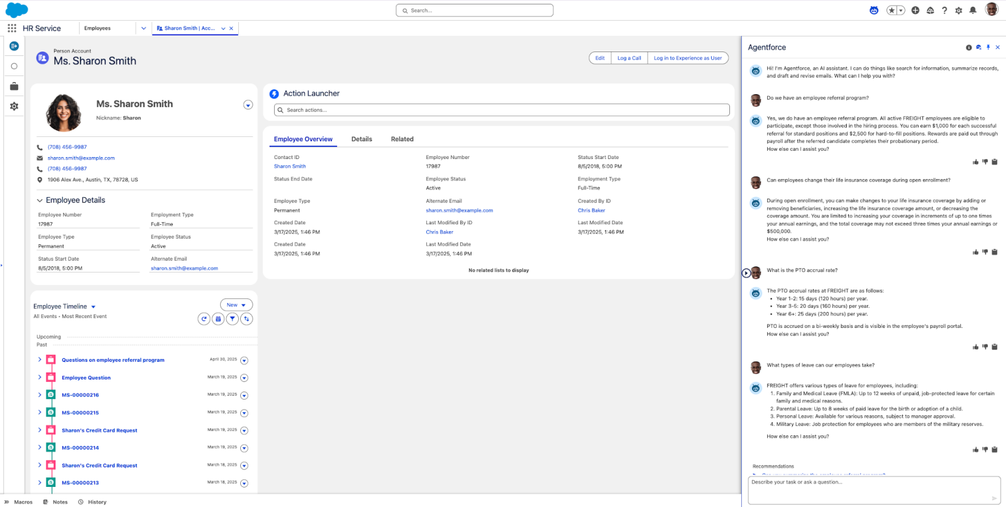Click the left sidebar blue list icon
This screenshot has width=1006, height=507.
14,46
